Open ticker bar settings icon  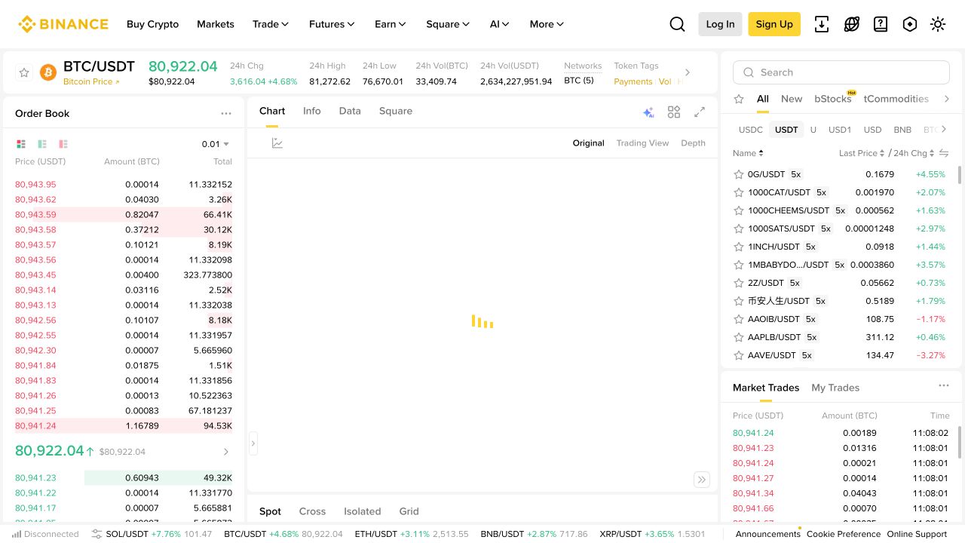[96, 534]
